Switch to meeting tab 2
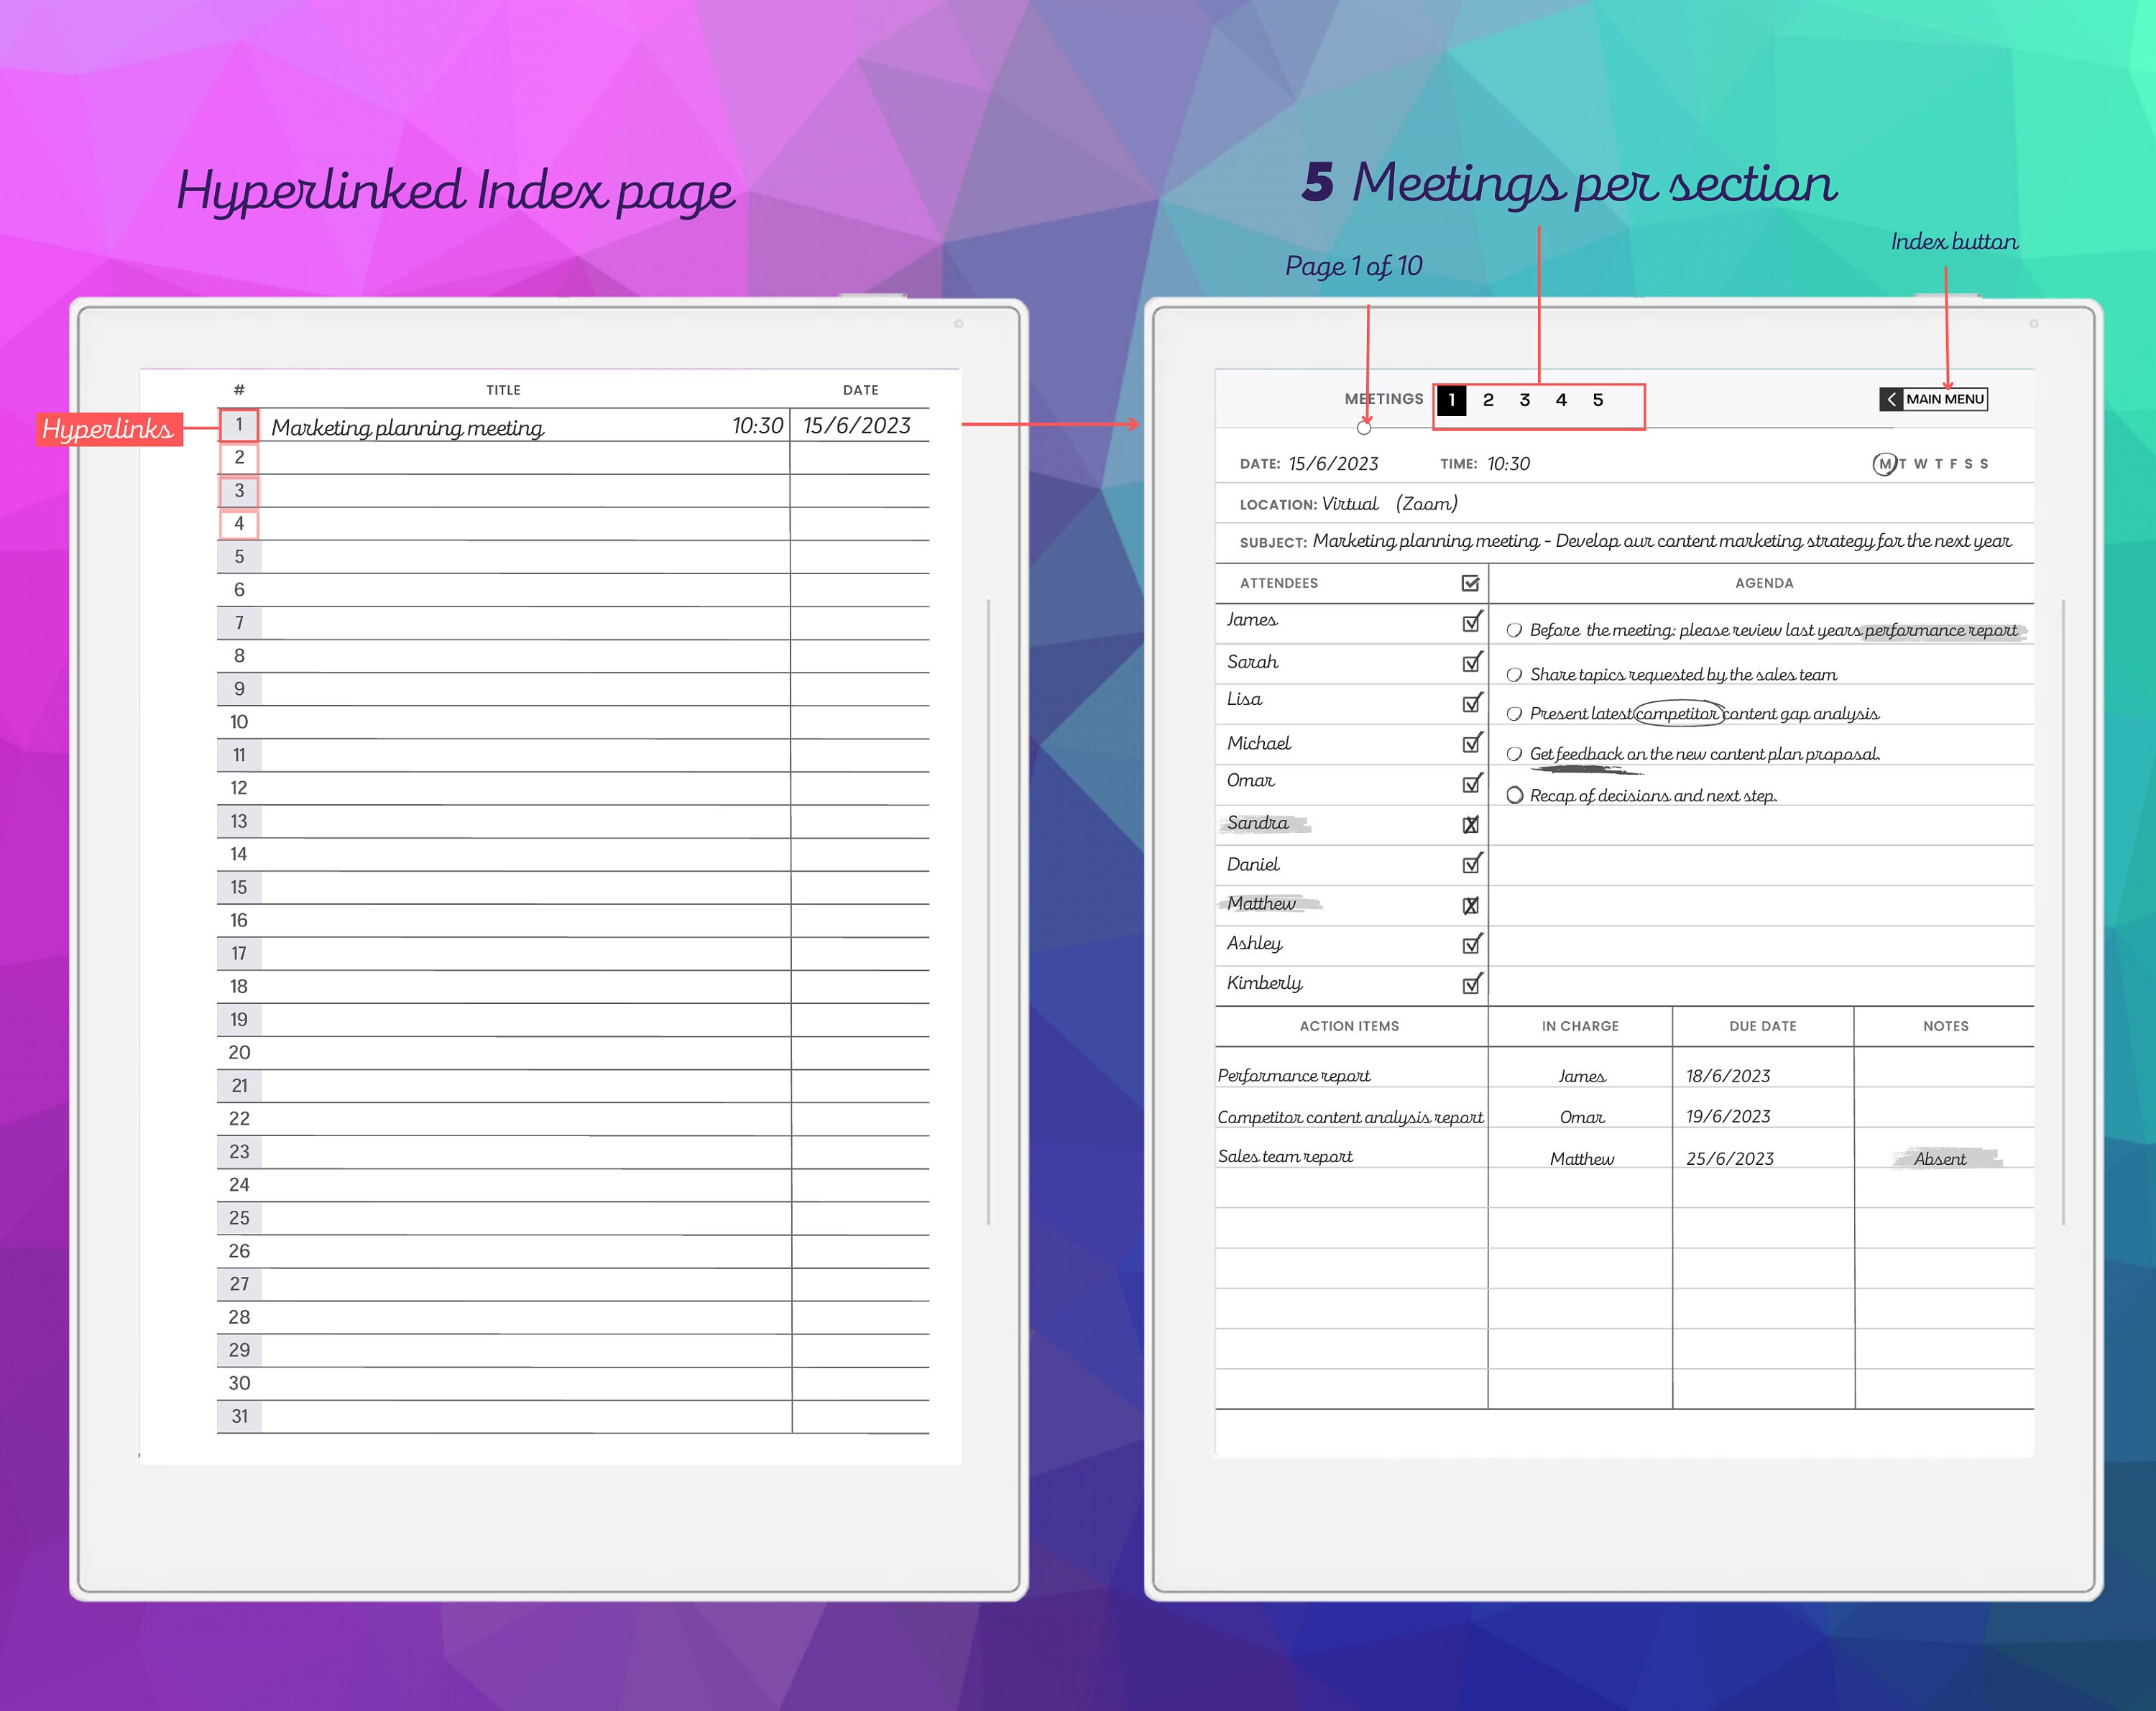 click(1489, 400)
